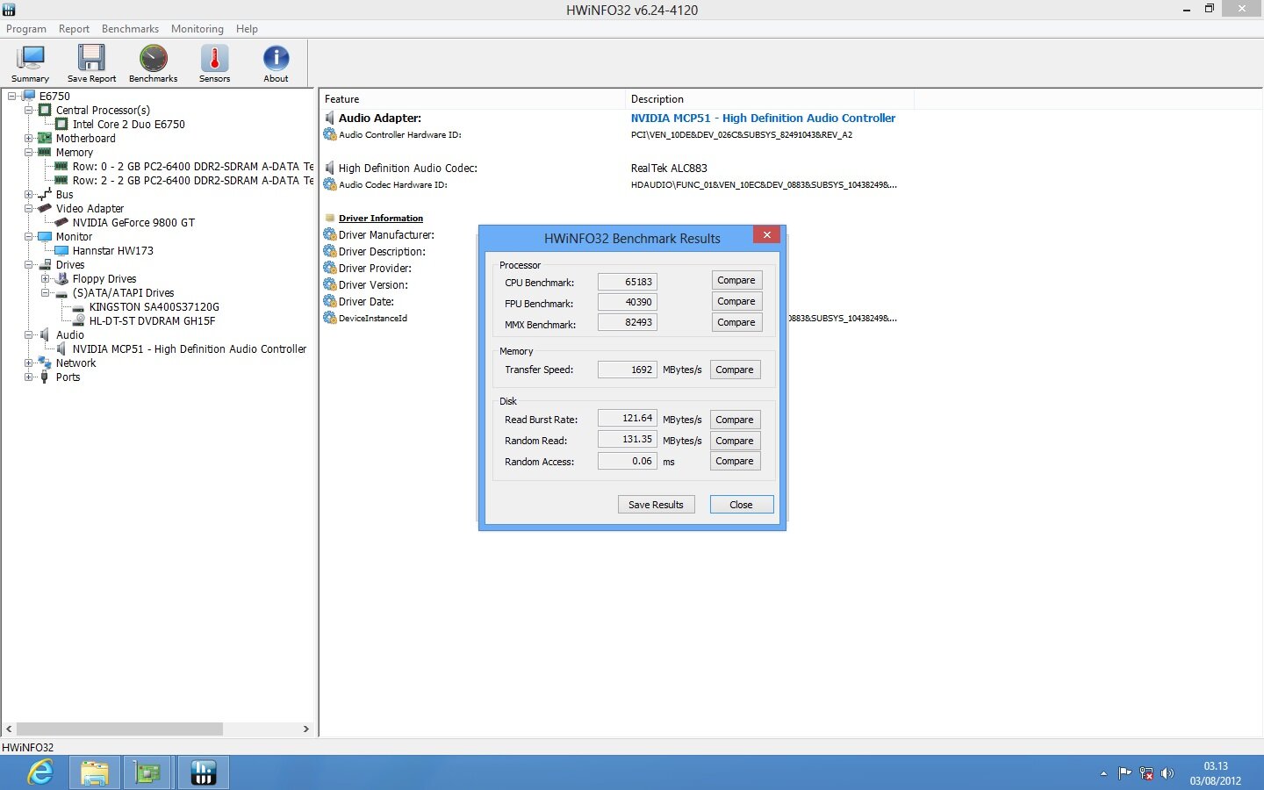Click the tree panel's horizontal scrollbar

click(x=119, y=729)
